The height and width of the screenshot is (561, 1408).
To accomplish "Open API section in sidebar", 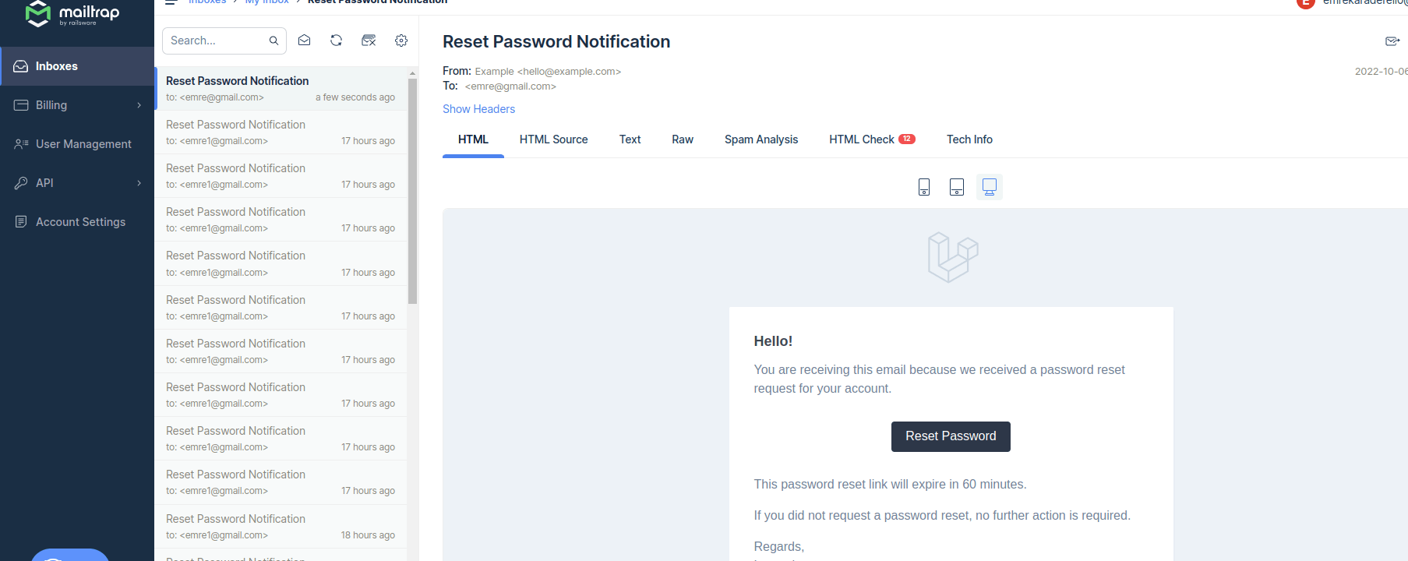I will 77,183.
